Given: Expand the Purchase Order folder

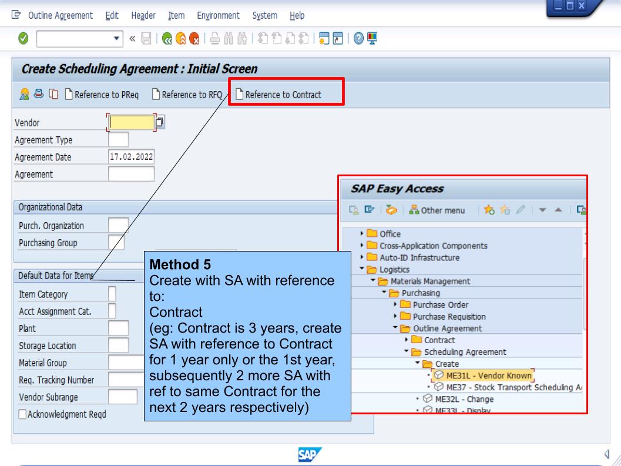Looking at the screenshot, I should (x=395, y=304).
